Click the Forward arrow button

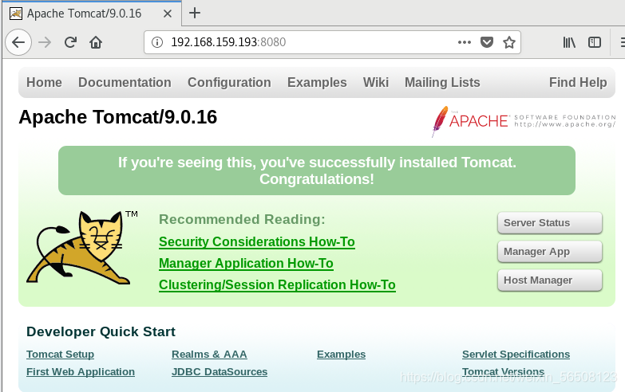pyautogui.click(x=45, y=42)
